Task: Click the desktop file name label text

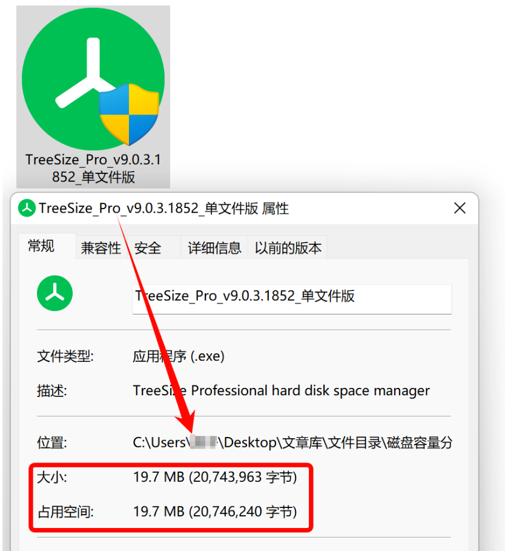Action: [93, 169]
